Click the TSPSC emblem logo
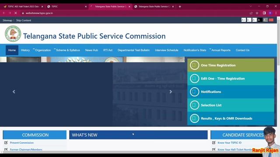This screenshot has width=280, height=157. (13, 34)
